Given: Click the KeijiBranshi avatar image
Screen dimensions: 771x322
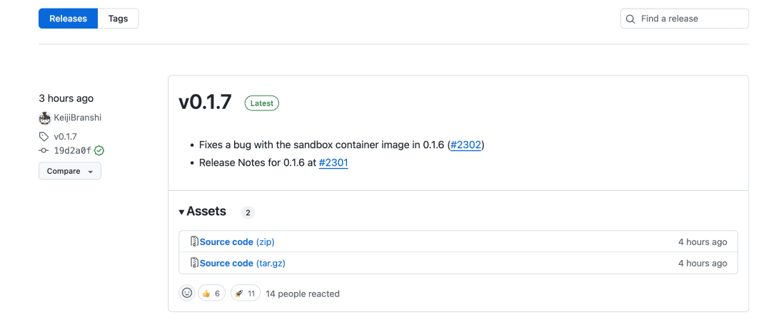Looking at the screenshot, I should pos(45,118).
